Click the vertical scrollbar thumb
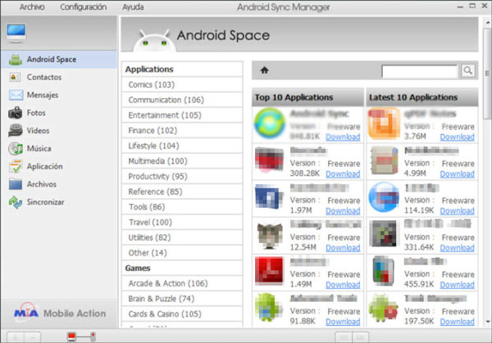The height and width of the screenshot is (343, 492). click(x=487, y=74)
